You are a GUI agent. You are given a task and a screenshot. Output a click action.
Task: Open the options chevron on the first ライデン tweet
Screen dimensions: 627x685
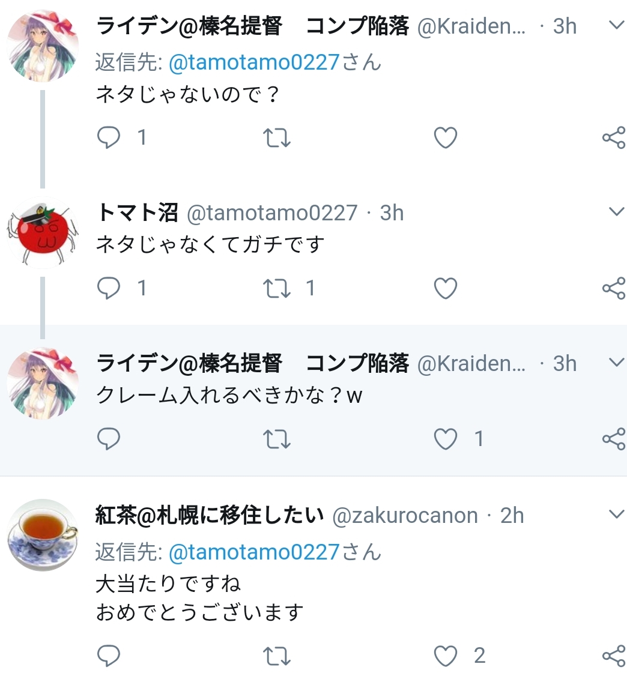[617, 25]
